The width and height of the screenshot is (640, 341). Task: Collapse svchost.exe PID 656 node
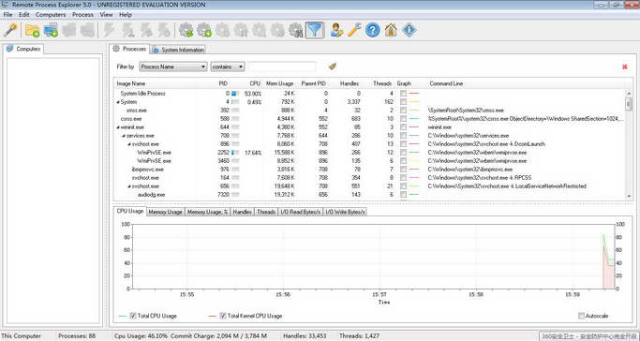(x=129, y=186)
